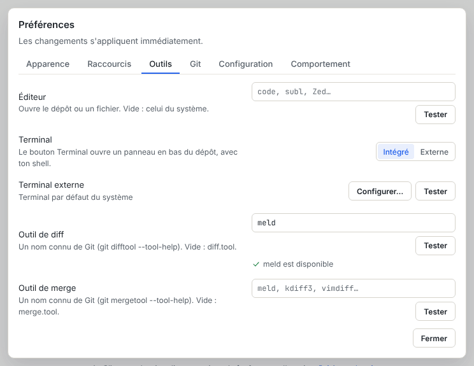Click the Terminal externe label
The width and height of the screenshot is (474, 366).
click(51, 185)
